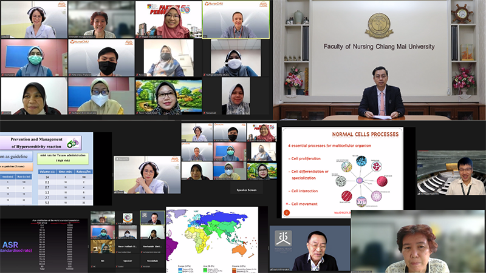486x273 pixels.
Task: Click the "Faculty of Nursing Chiang Mai University" sign text
Action: coord(379,47)
